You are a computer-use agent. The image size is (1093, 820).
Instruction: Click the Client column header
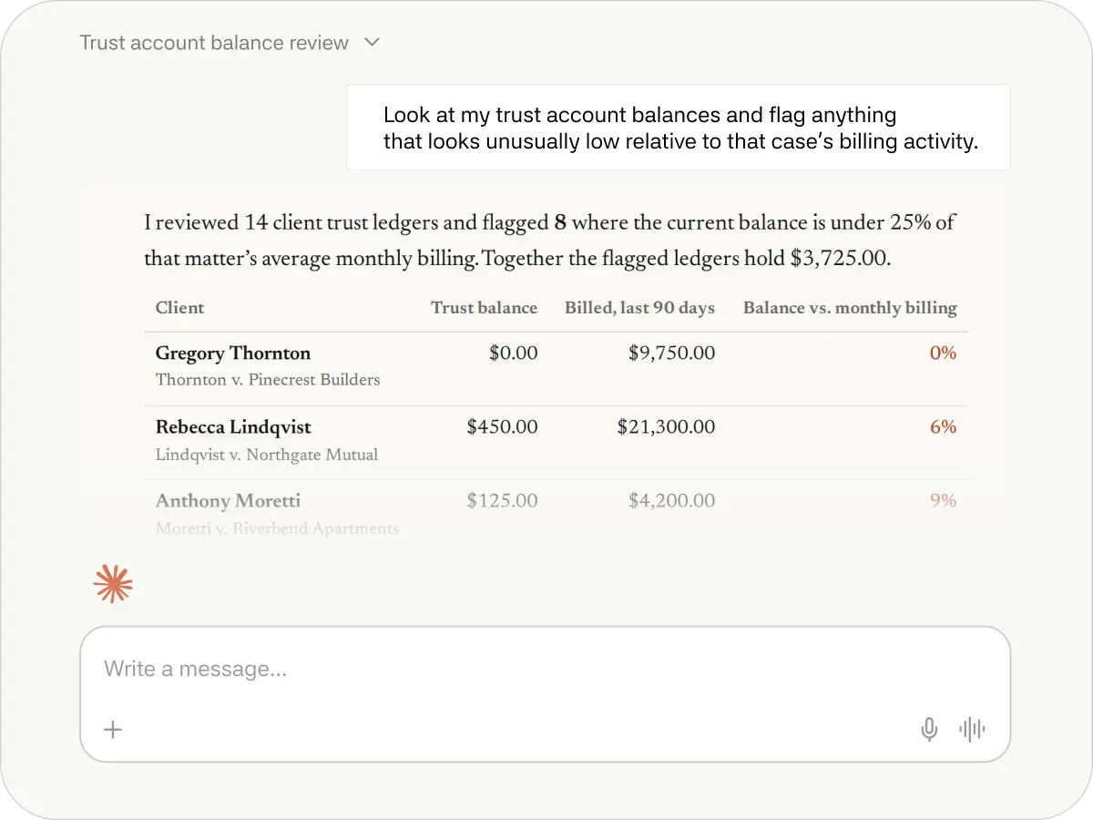pos(179,308)
